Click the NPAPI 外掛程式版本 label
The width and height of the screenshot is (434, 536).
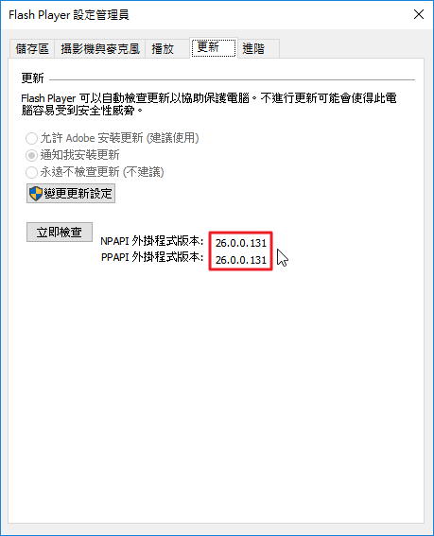coord(152,241)
